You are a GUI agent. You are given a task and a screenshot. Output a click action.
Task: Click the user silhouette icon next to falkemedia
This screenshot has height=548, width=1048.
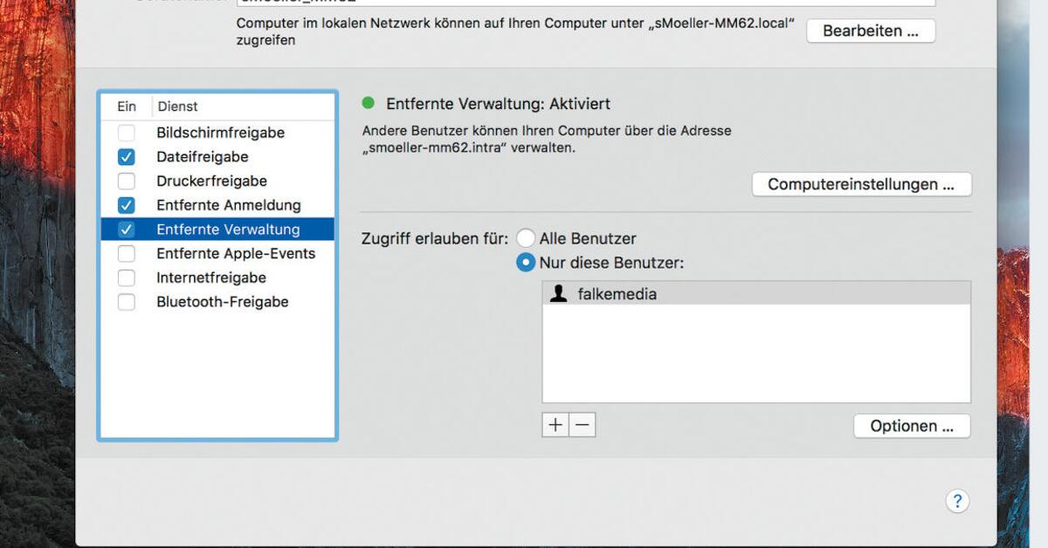pos(559,293)
